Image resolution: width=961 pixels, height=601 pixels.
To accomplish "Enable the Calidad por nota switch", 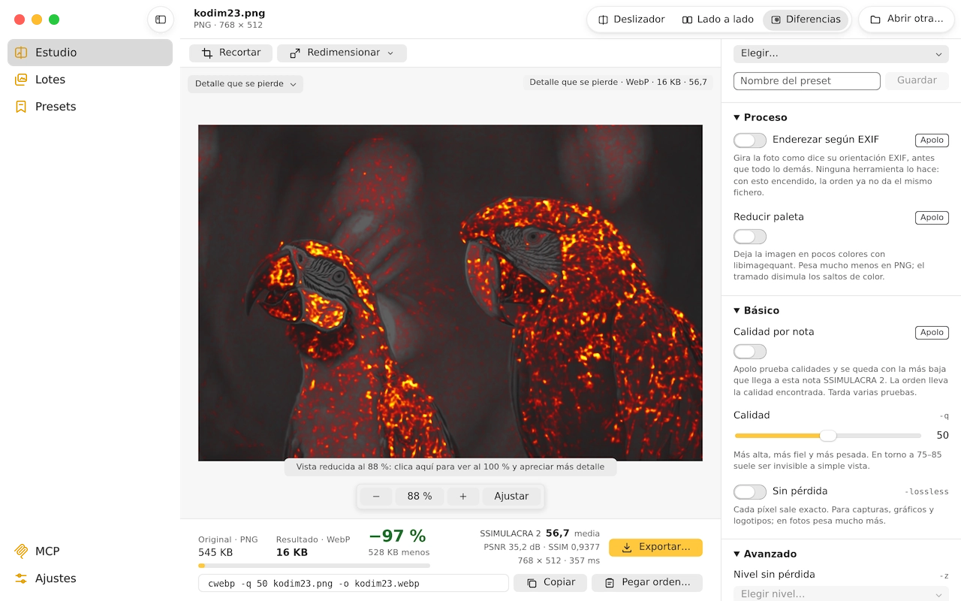I will (750, 352).
